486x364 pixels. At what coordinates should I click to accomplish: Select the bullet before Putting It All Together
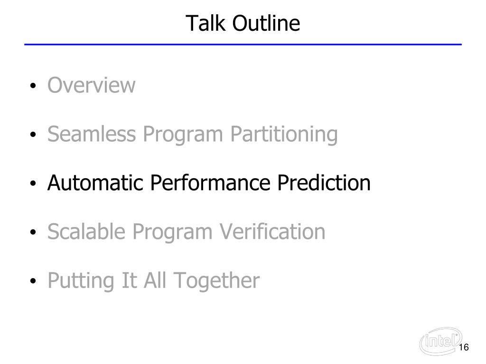(33, 281)
